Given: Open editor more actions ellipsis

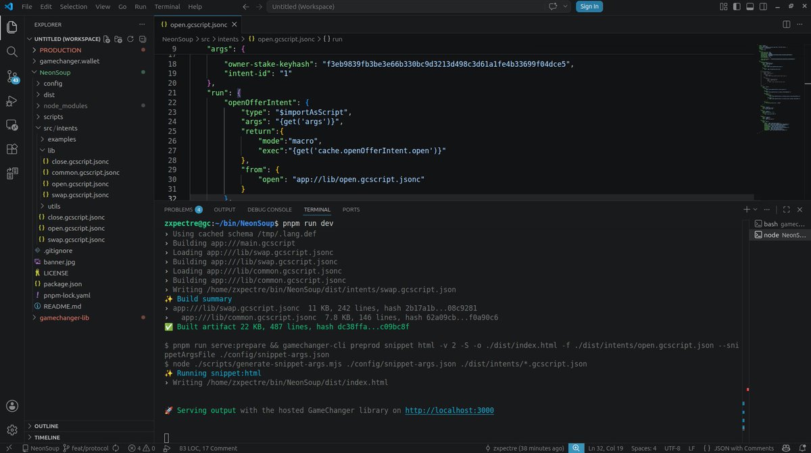Looking at the screenshot, I should (x=801, y=24).
